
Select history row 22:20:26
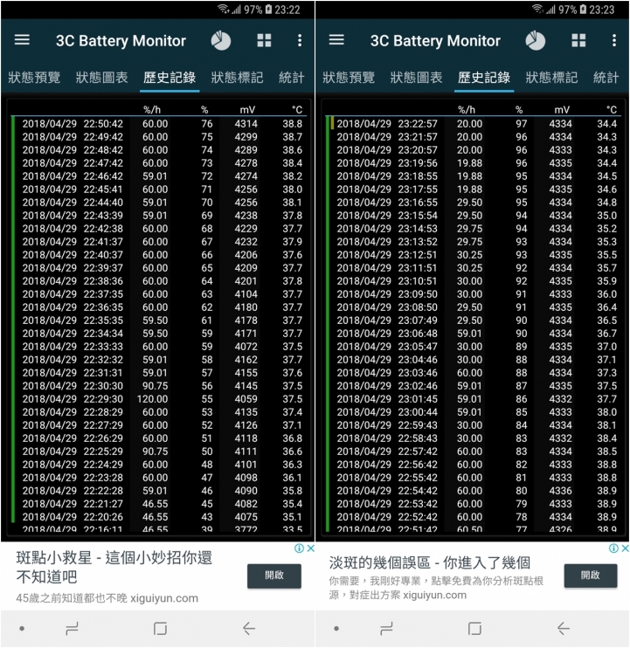coord(161,517)
